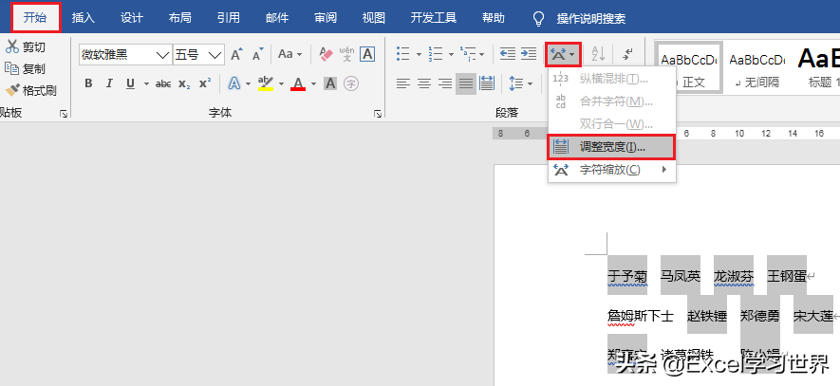Apply yellow text highlight color
This screenshot has height=386, width=840.
pyautogui.click(x=265, y=83)
